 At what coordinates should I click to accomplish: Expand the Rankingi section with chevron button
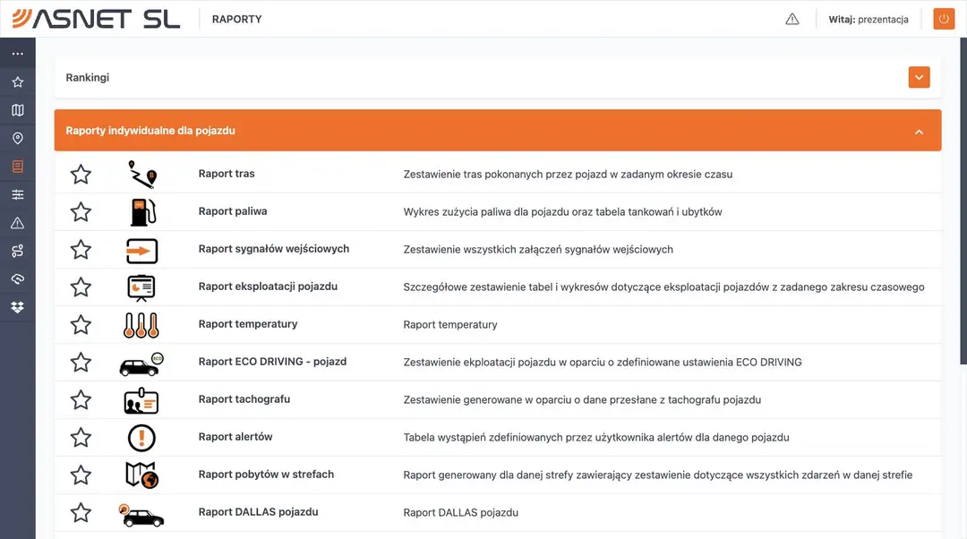(919, 78)
